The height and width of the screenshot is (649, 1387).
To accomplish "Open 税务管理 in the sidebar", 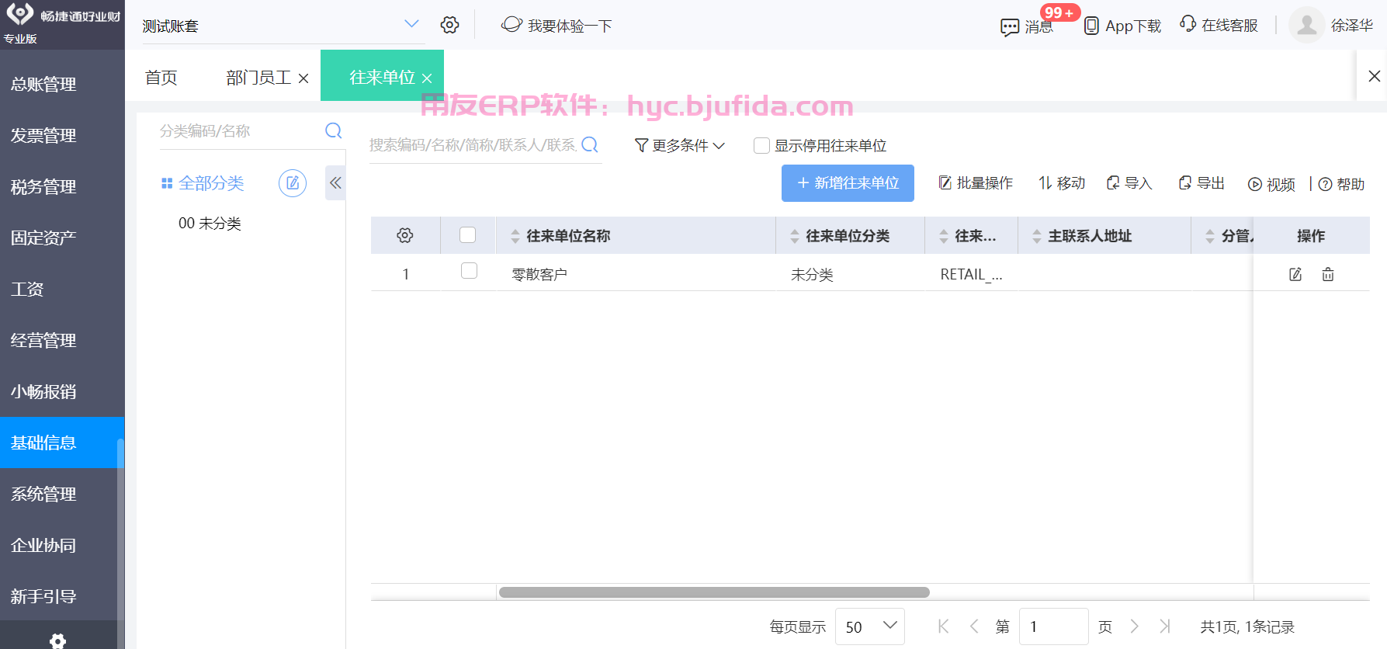I will tap(62, 186).
